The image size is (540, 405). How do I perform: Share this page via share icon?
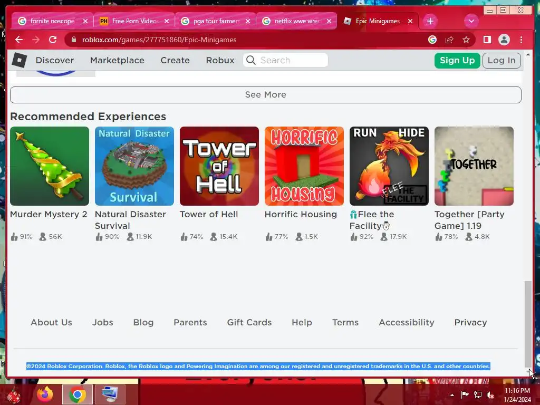pos(449,40)
